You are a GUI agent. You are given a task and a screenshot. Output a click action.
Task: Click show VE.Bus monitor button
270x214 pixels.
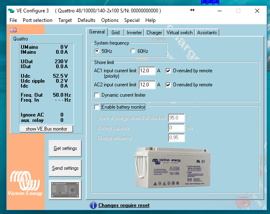[46, 129]
